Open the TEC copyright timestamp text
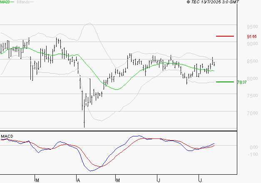The image size is (261, 183). [213, 2]
